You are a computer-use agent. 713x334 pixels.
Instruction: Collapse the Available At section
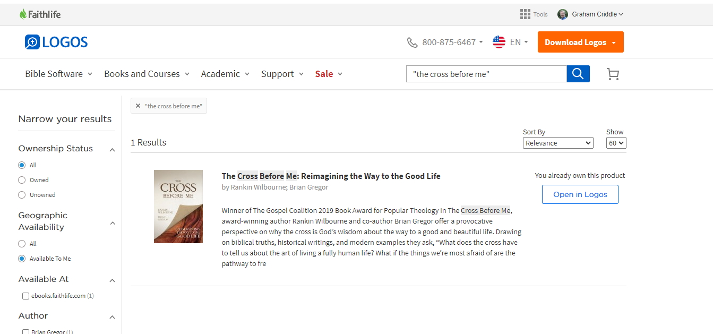(x=112, y=280)
